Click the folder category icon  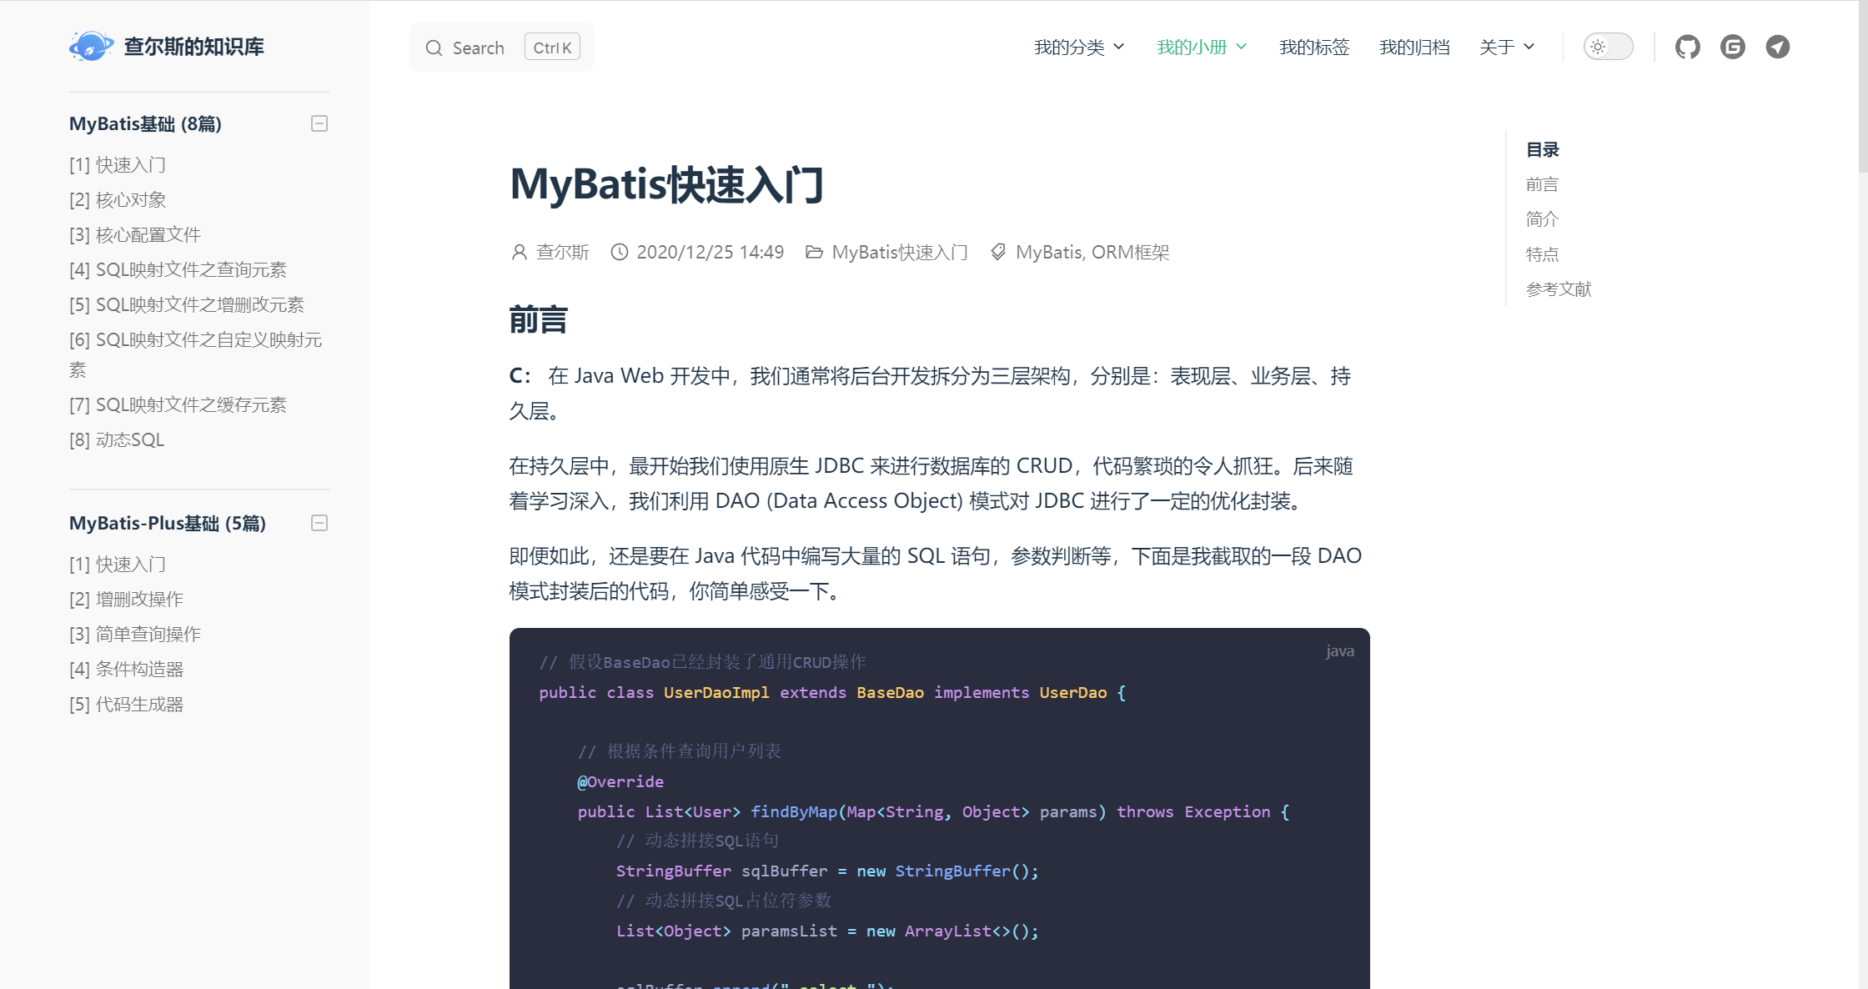pyautogui.click(x=814, y=252)
